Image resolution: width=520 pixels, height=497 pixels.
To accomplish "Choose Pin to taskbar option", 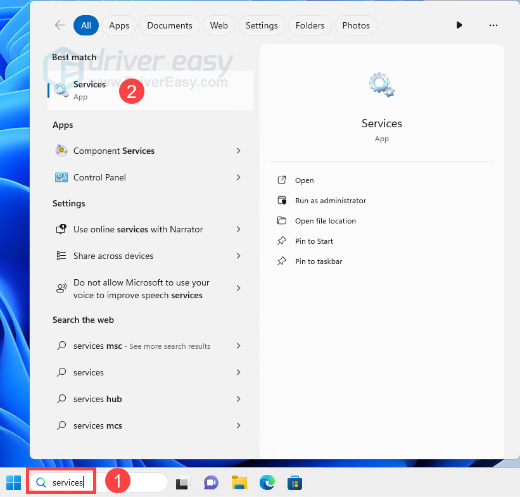I will (318, 261).
